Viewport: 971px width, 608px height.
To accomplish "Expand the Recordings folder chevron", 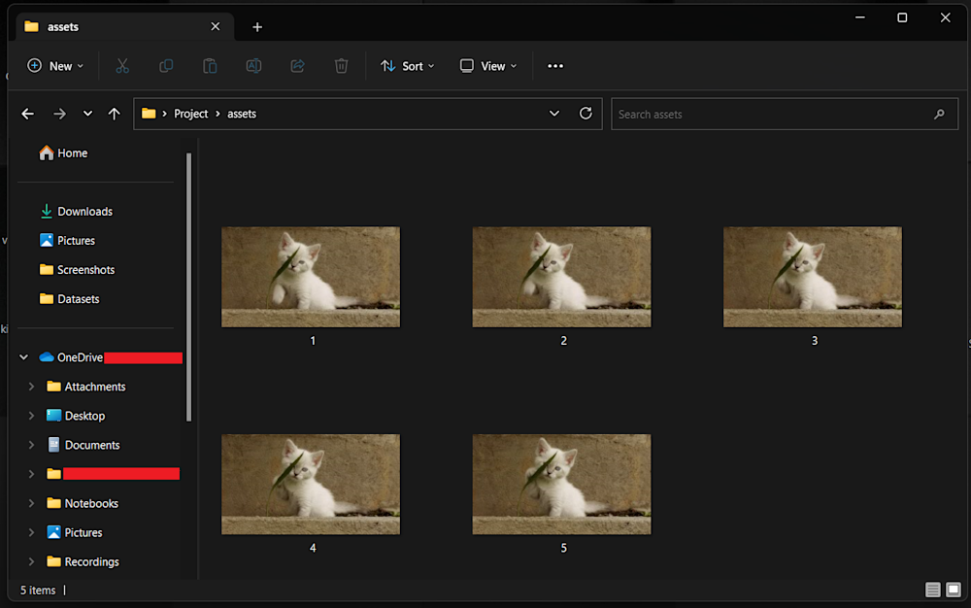I will point(31,561).
